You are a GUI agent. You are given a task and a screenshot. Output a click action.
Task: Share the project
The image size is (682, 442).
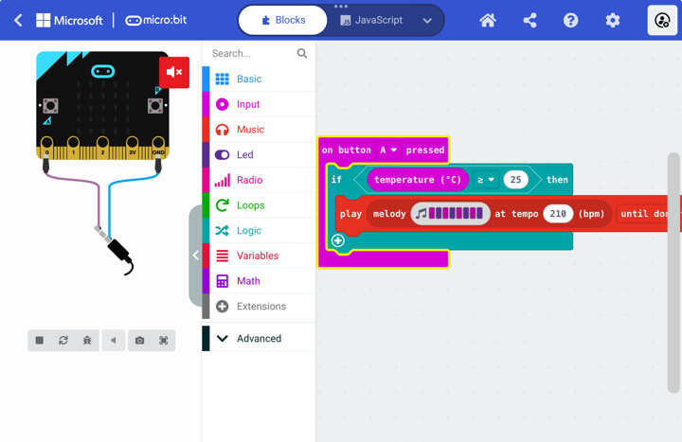coord(529,20)
